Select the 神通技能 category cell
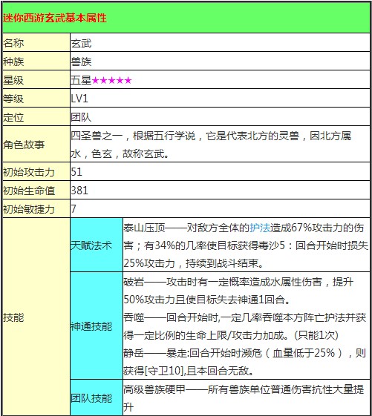This screenshot has width=372, height=416. (97, 326)
